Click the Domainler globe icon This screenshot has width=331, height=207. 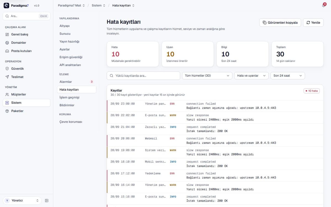click(7, 43)
